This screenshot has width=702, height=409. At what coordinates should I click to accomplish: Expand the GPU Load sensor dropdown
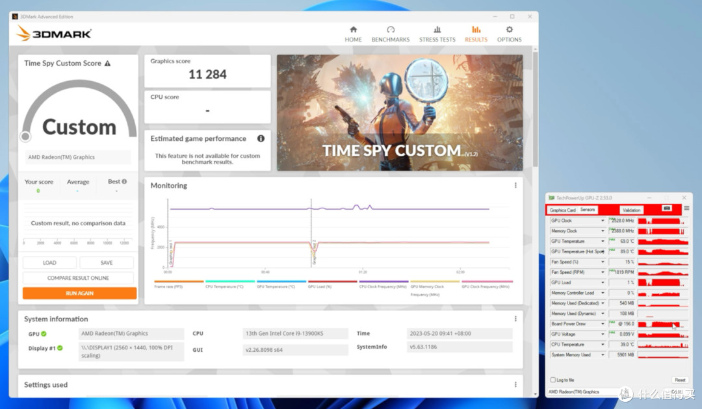pos(603,282)
